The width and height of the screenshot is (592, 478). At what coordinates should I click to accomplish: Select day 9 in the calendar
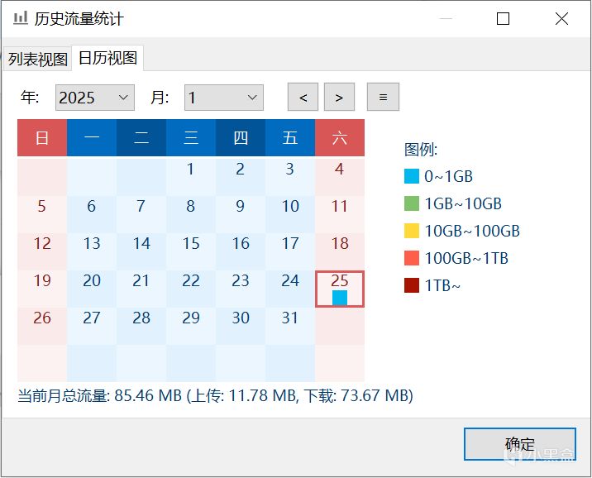[241, 213]
